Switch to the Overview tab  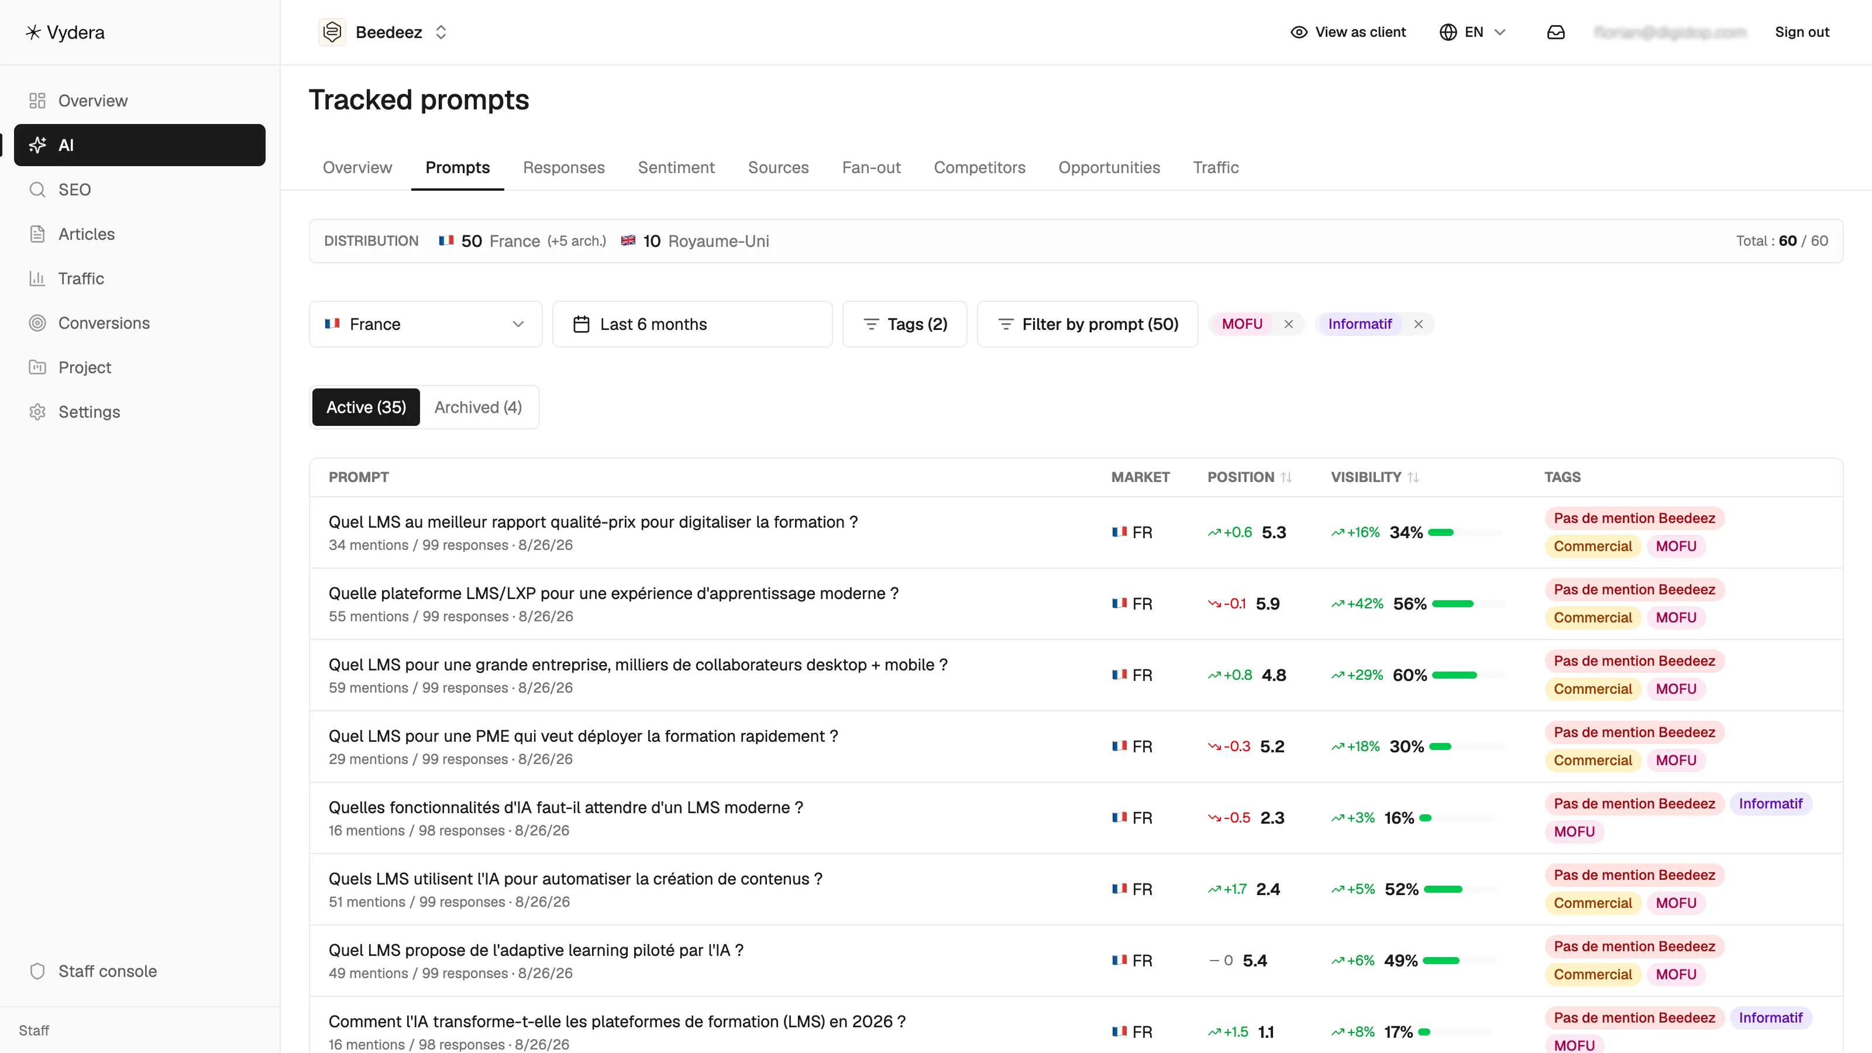click(x=357, y=168)
